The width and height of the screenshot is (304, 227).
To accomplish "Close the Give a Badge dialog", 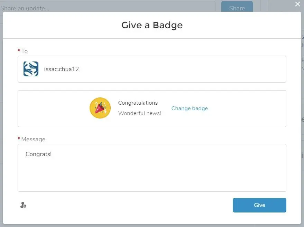I will point(297,4).
